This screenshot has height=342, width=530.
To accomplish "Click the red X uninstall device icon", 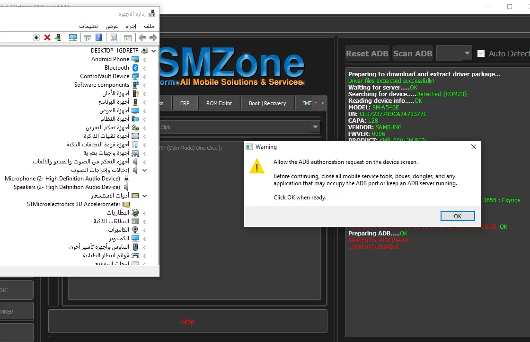I will click(47, 37).
